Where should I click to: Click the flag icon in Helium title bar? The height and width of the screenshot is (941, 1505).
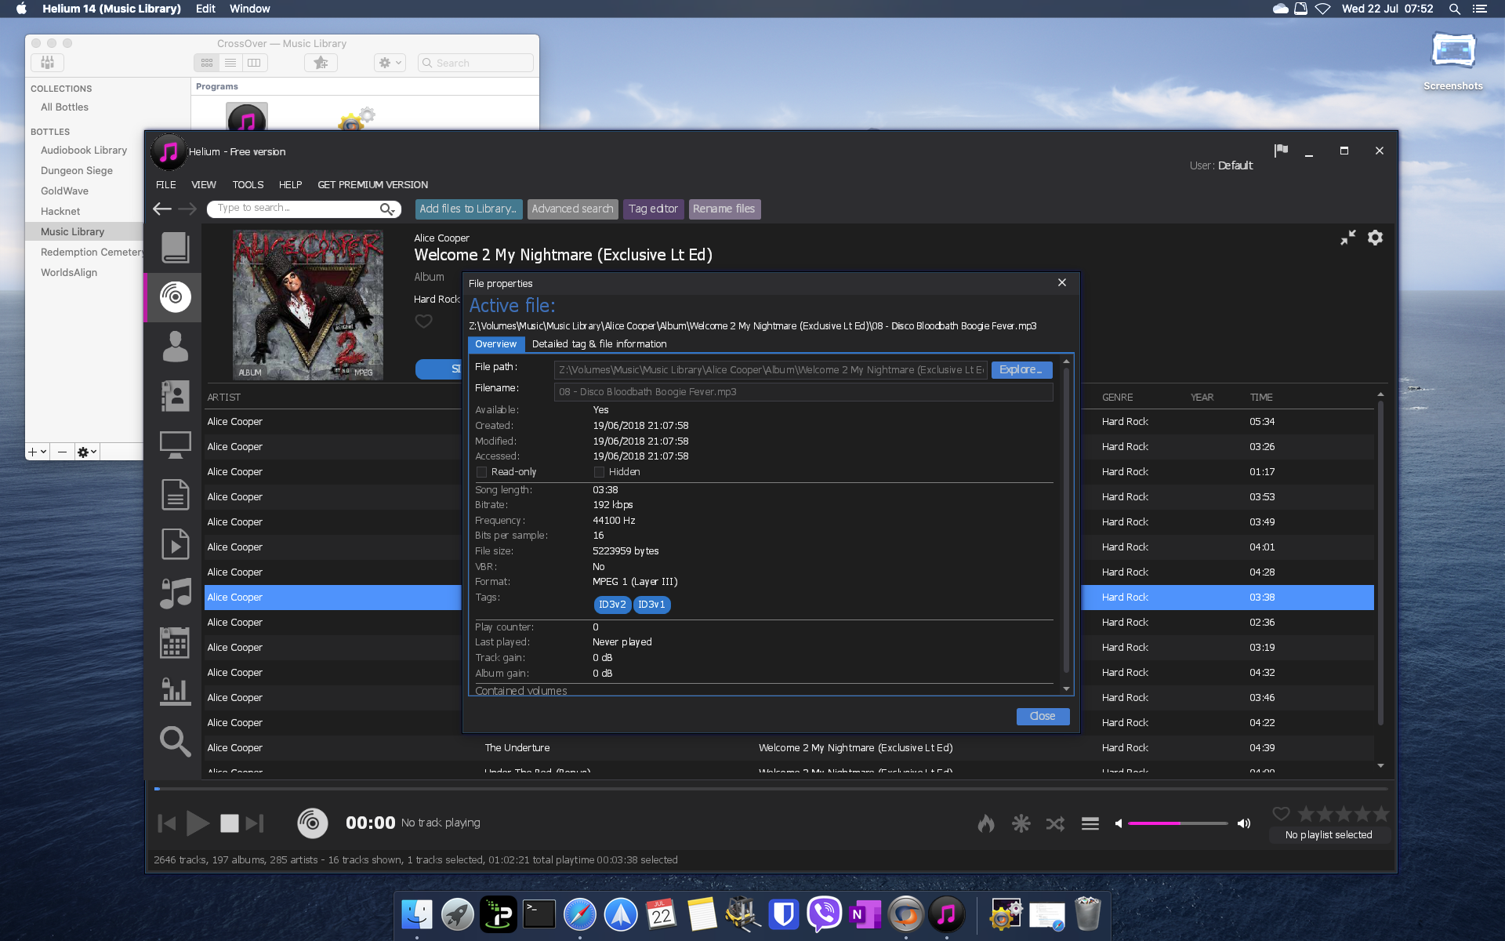1281,151
